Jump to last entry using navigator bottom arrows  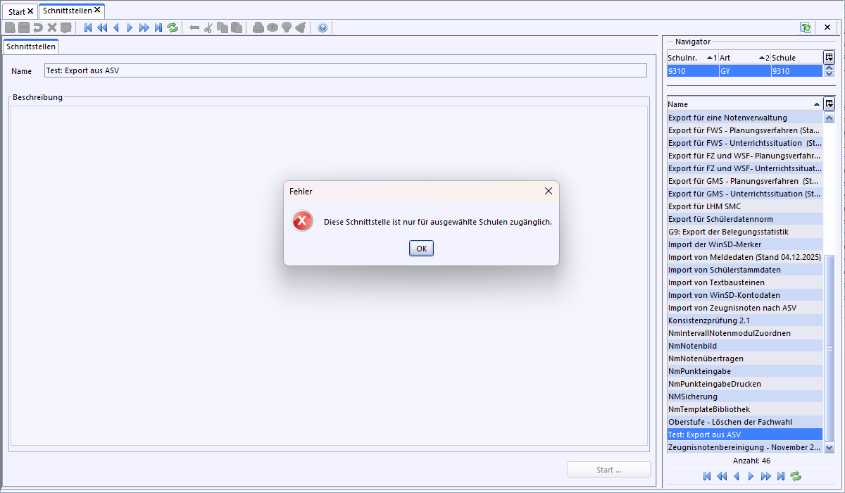tap(781, 476)
